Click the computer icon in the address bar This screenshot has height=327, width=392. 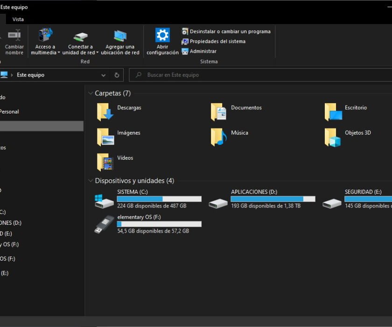(4, 75)
